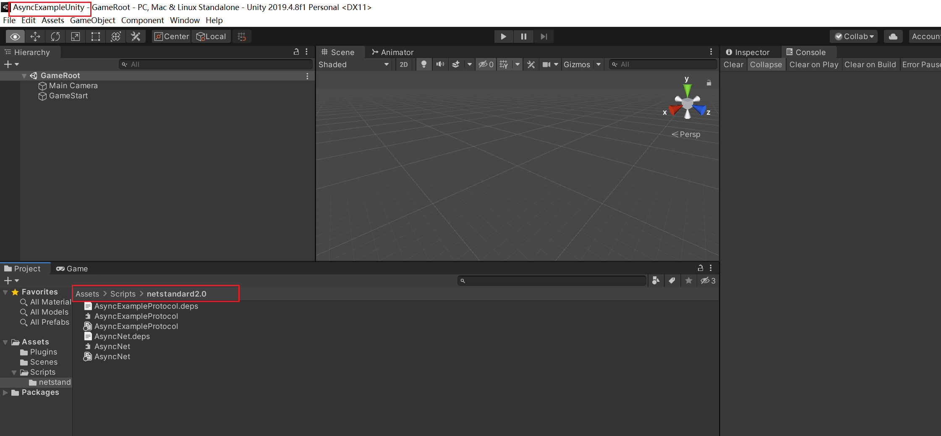Save search to Favorites star
The image size is (941, 436).
[x=688, y=281]
